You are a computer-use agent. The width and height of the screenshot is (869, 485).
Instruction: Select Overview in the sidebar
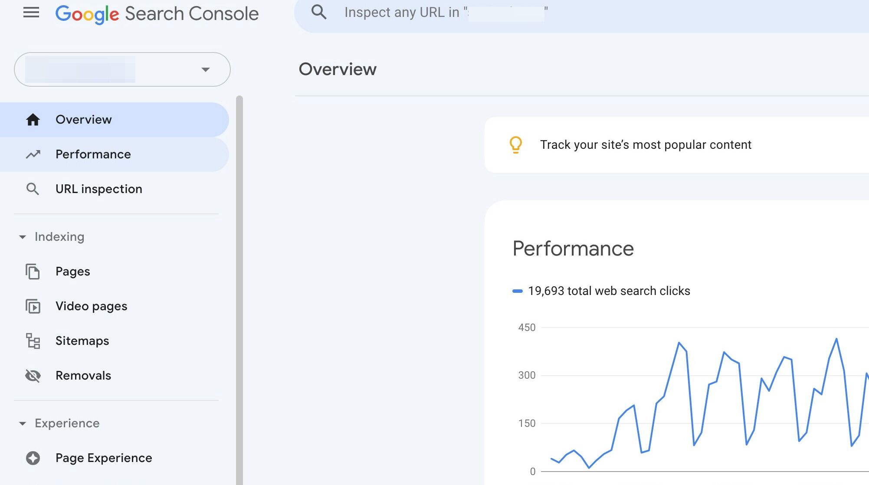click(x=115, y=120)
